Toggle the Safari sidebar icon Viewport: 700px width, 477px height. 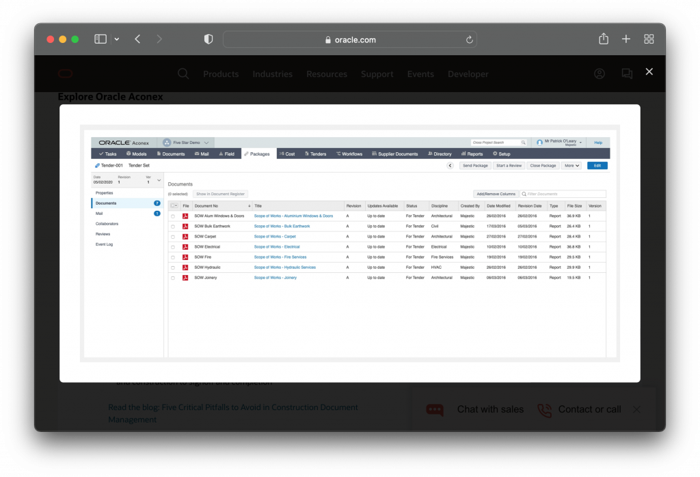100,39
